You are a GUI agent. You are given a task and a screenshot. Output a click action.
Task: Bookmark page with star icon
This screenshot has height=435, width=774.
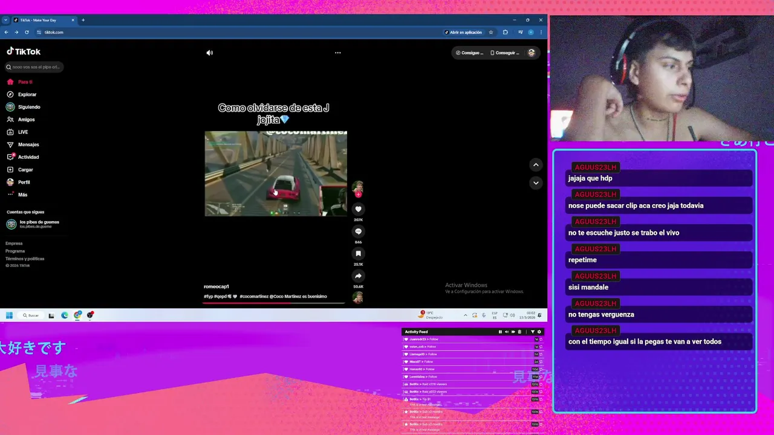(491, 32)
